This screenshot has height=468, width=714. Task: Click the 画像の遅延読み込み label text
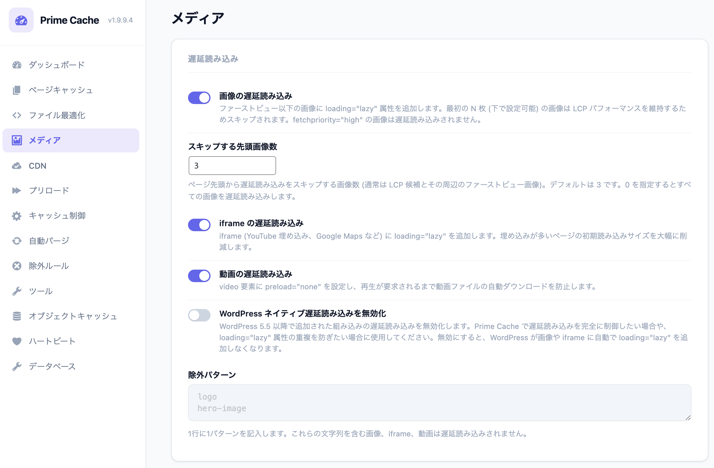(256, 96)
